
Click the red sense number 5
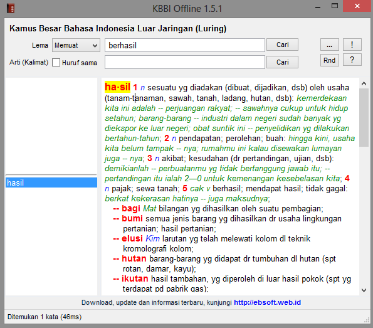[185, 188]
